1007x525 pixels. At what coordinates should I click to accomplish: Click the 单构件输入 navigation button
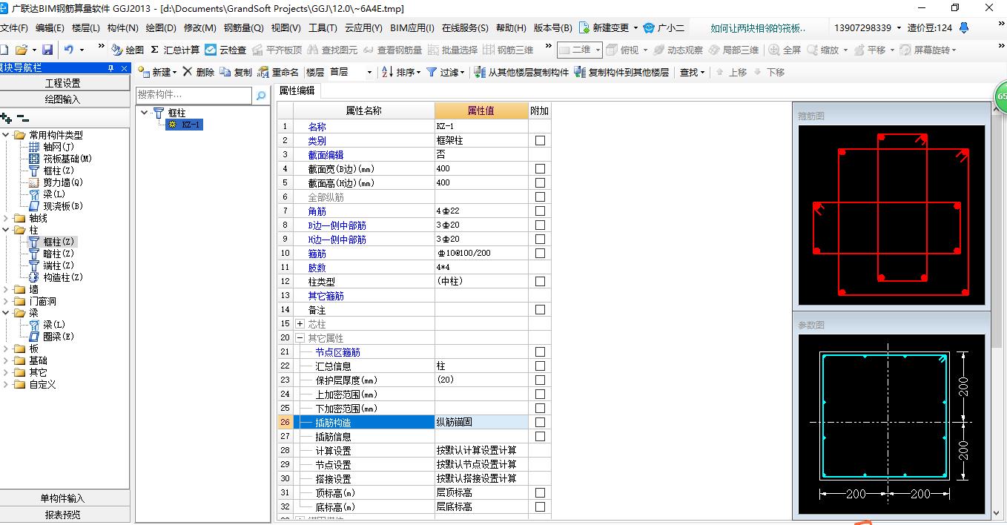65,498
